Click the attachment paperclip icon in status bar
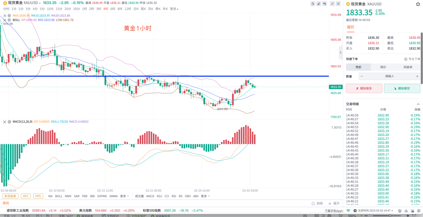 pos(400,211)
